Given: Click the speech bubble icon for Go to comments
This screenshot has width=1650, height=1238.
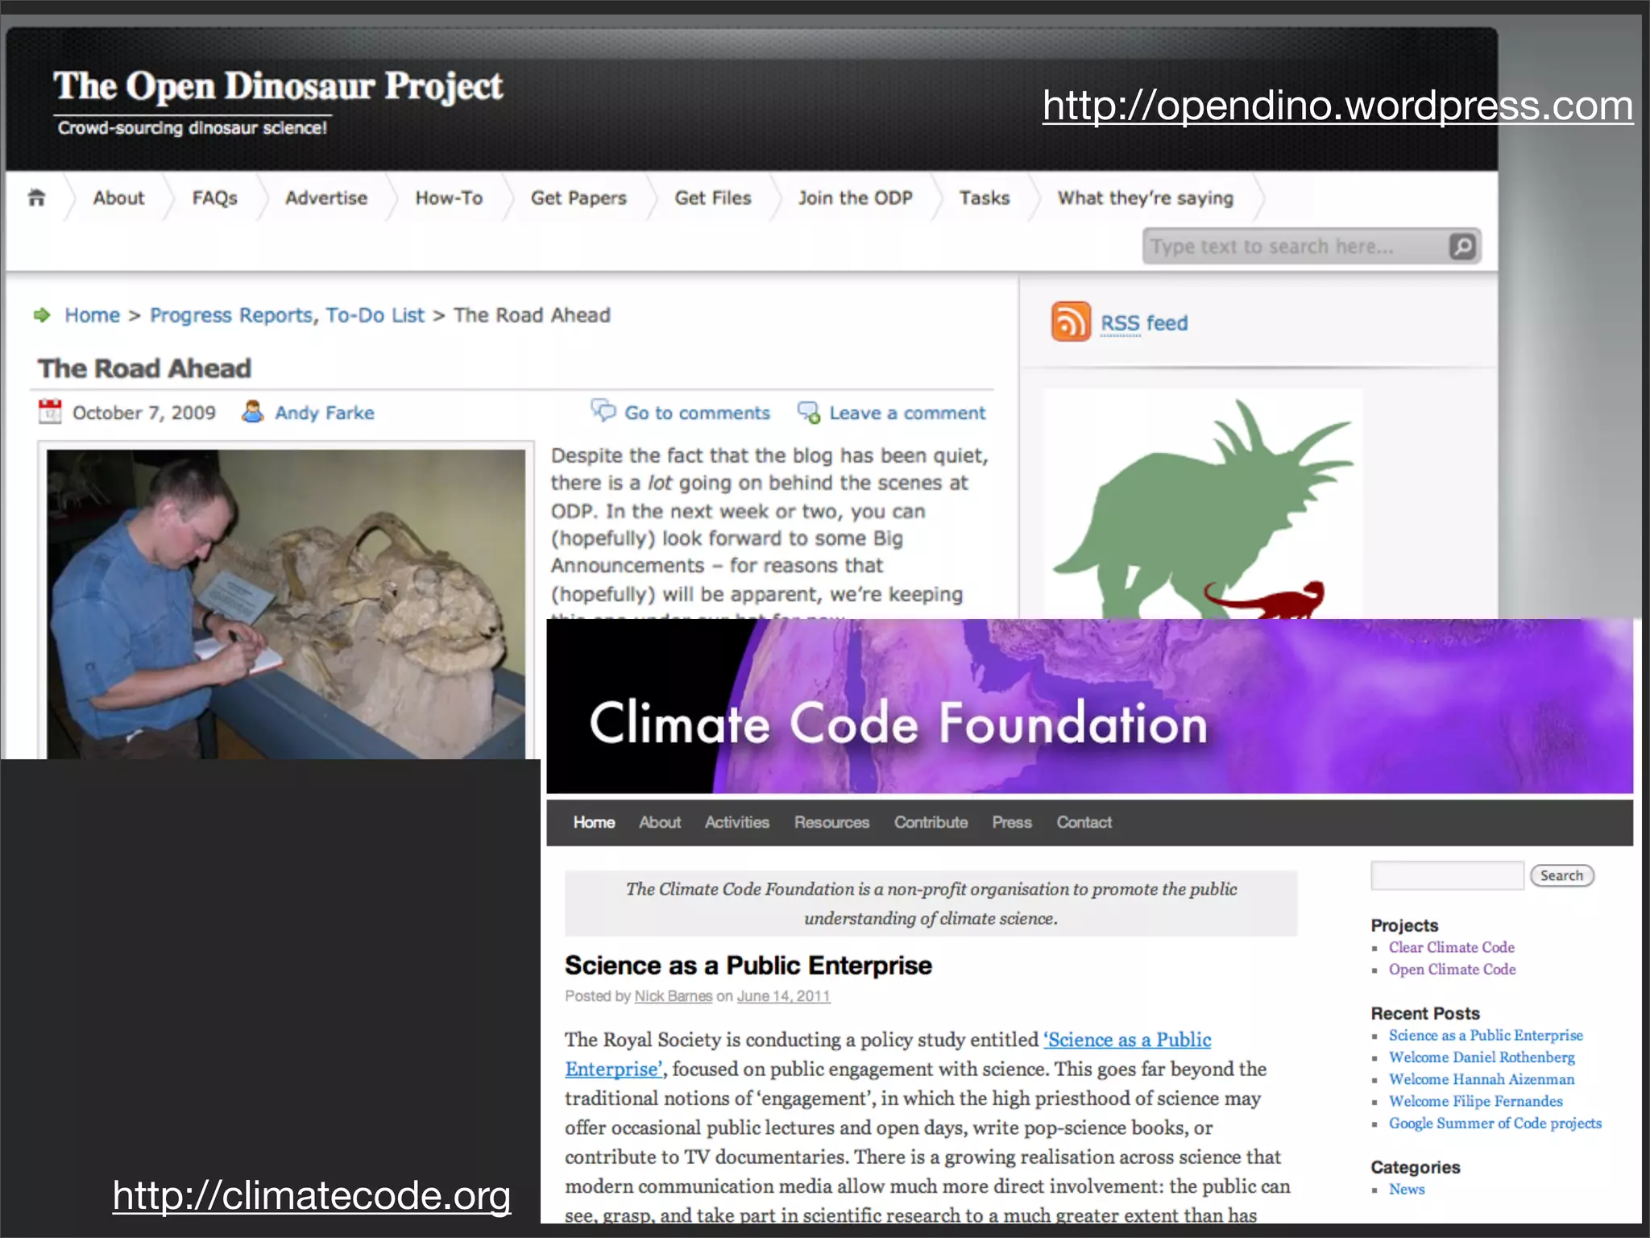Looking at the screenshot, I should 603,410.
